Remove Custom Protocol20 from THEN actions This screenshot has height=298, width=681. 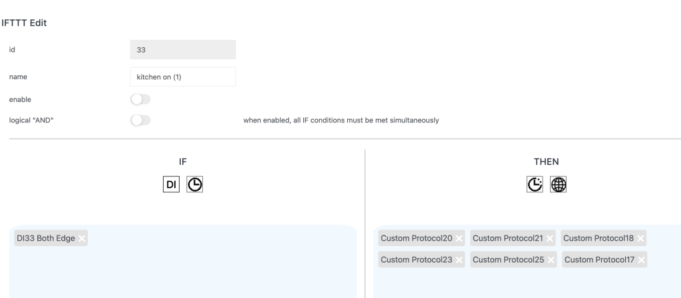coord(459,239)
